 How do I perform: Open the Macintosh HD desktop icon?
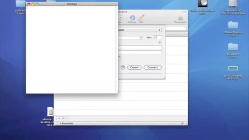[x=233, y=4]
